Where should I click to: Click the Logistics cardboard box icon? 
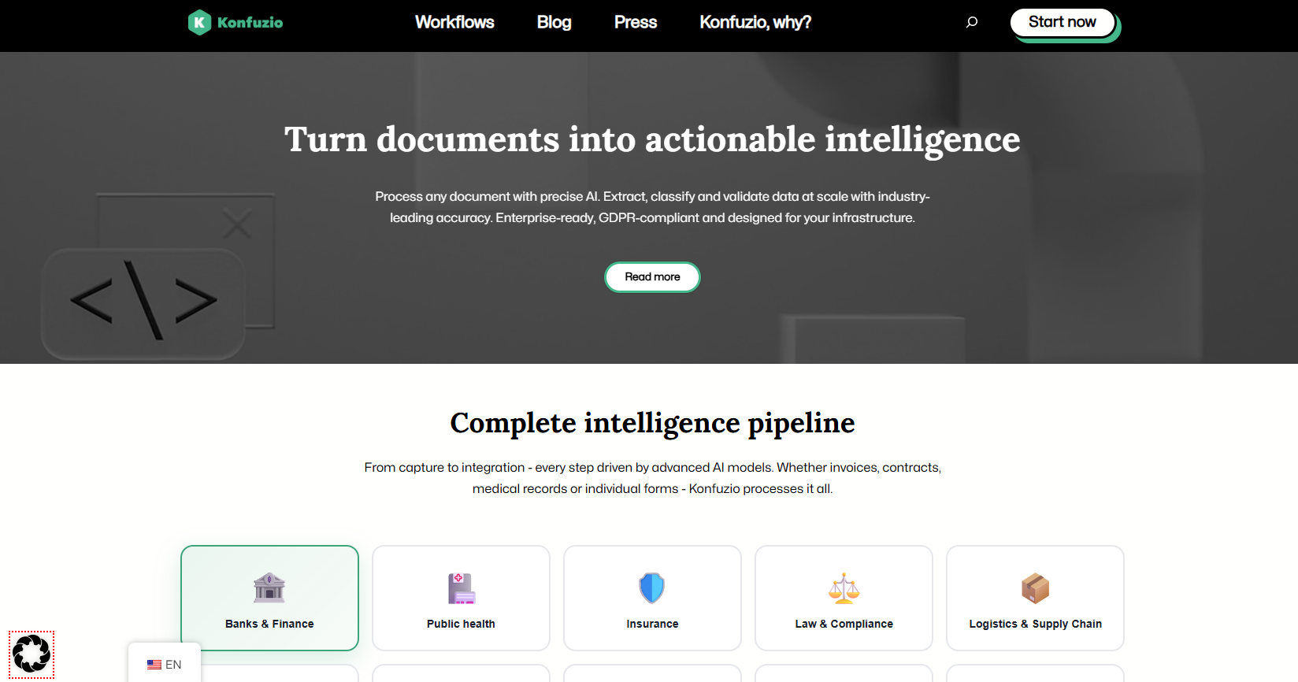coord(1035,587)
